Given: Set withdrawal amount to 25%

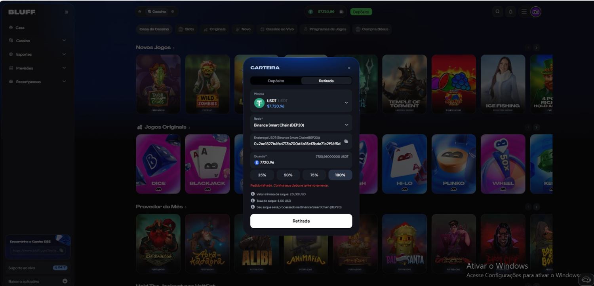Looking at the screenshot, I should click(262, 175).
